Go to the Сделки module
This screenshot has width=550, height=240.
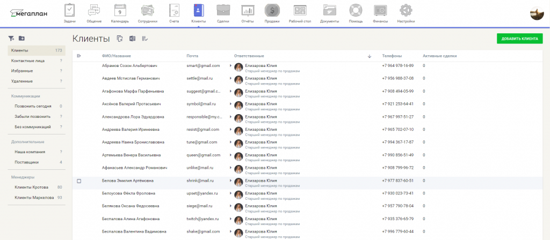[223, 13]
